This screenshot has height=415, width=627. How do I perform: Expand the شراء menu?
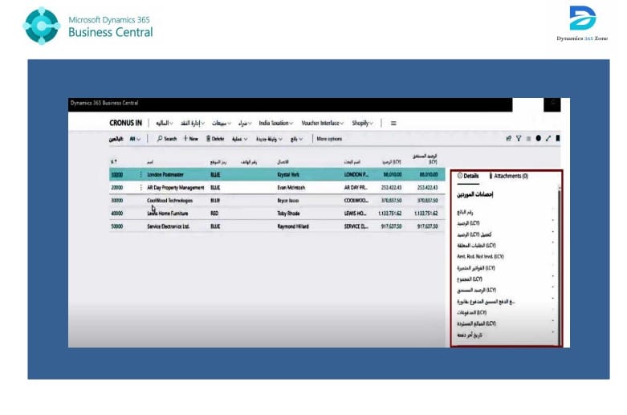point(245,123)
